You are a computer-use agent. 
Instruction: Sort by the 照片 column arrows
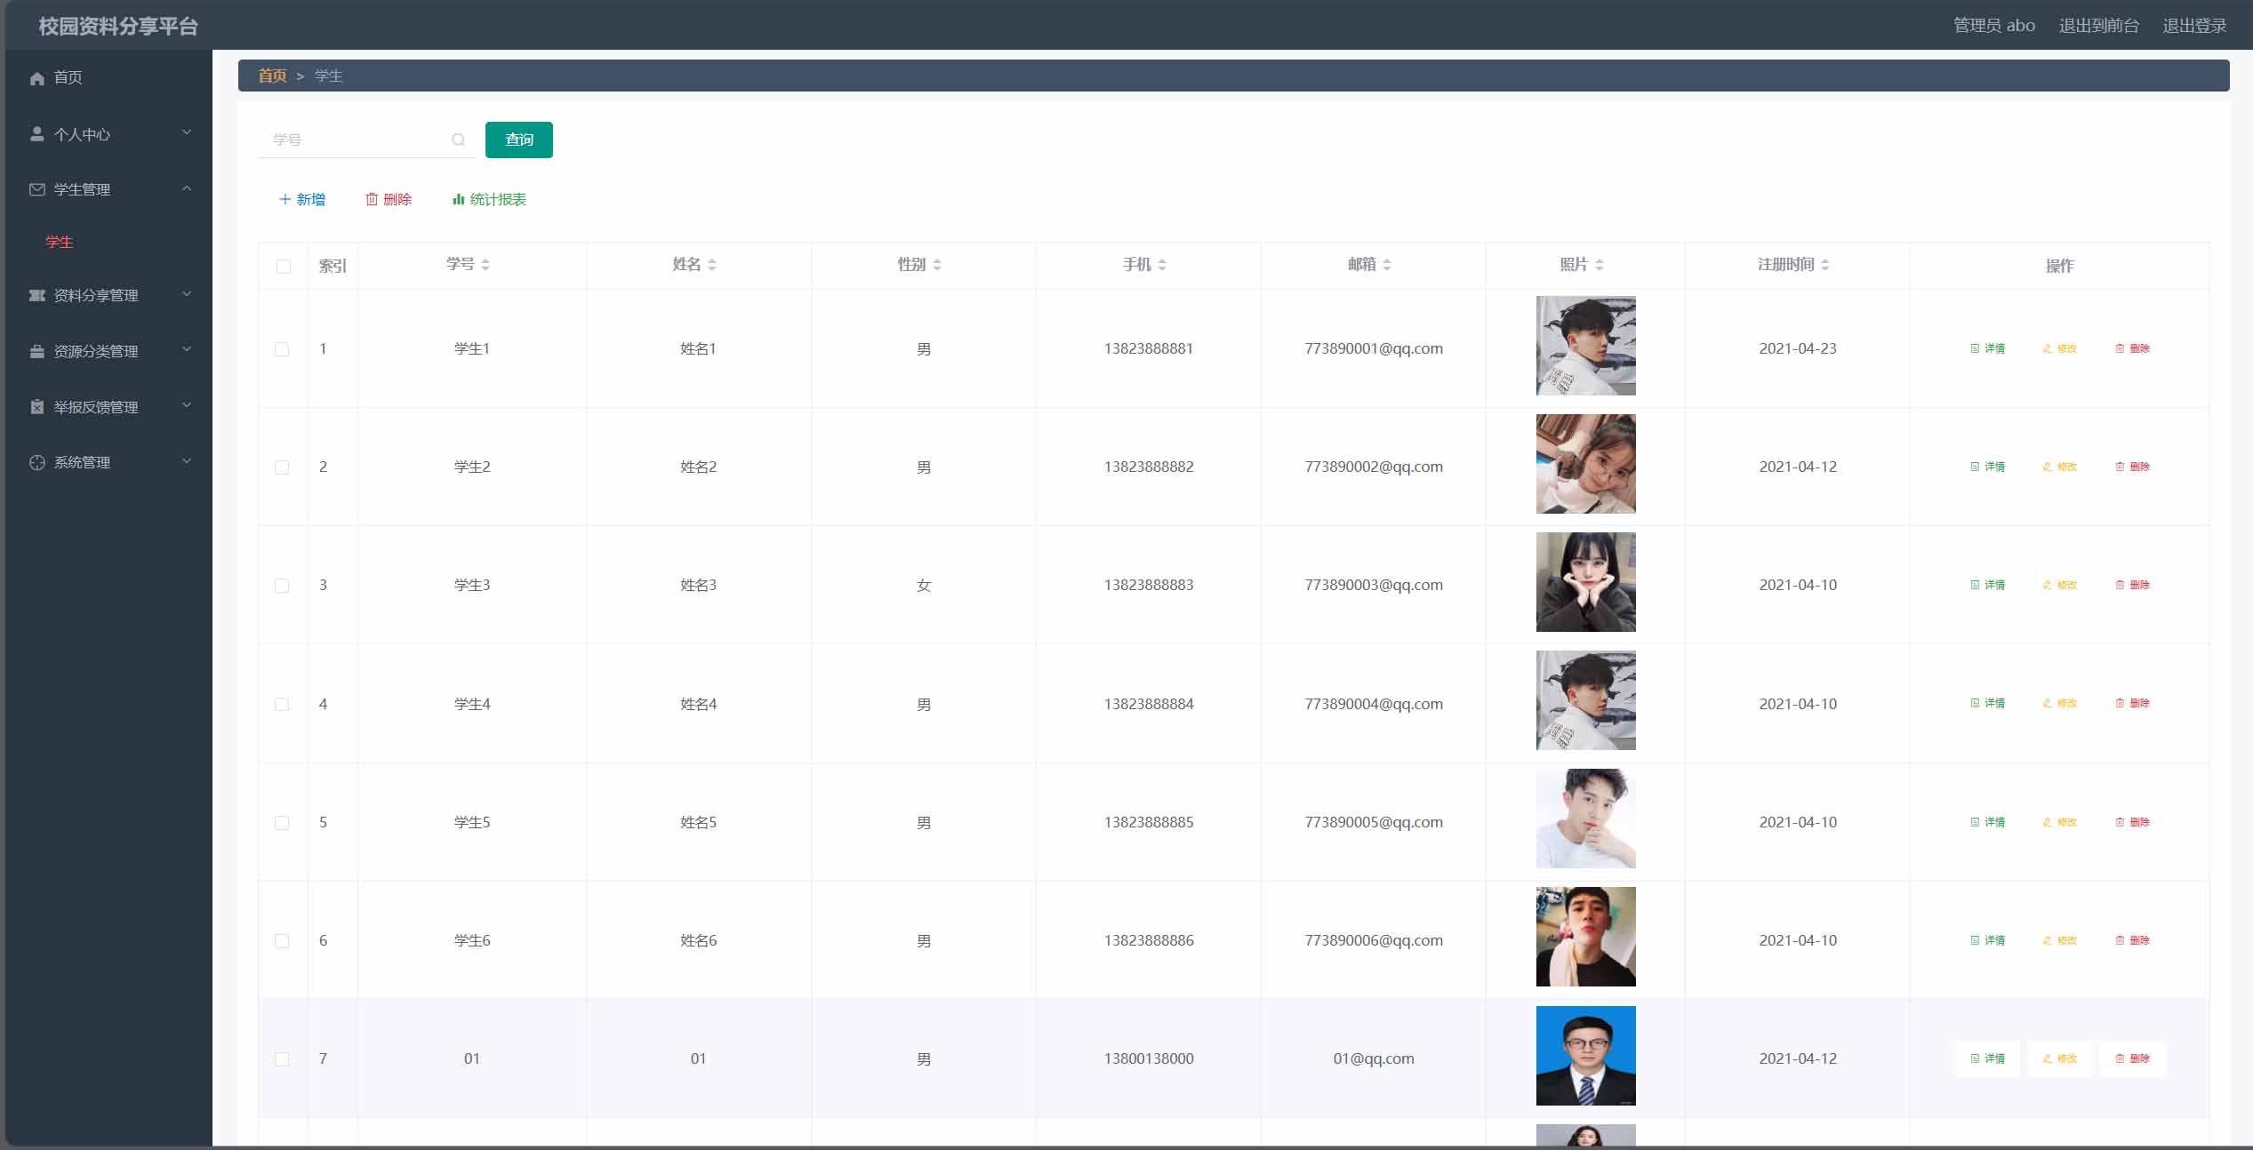point(1600,265)
